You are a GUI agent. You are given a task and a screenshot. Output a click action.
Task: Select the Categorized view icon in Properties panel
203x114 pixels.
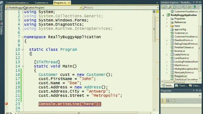[x=163, y=101]
